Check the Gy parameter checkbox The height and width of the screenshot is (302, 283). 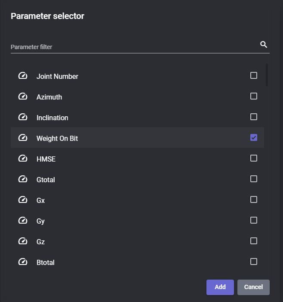click(254, 220)
